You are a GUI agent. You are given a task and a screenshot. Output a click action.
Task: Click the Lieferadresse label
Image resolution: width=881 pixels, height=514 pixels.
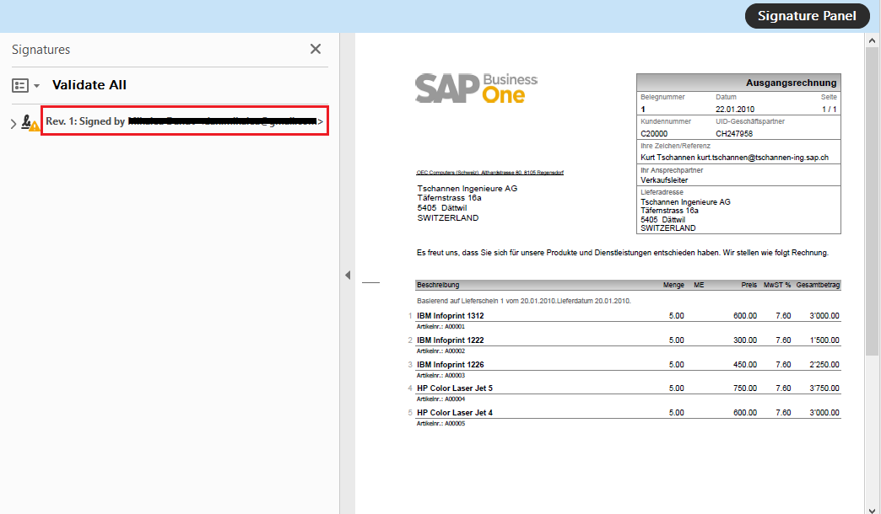click(662, 192)
